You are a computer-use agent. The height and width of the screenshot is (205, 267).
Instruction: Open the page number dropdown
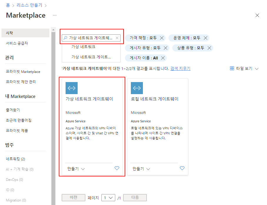108,198
